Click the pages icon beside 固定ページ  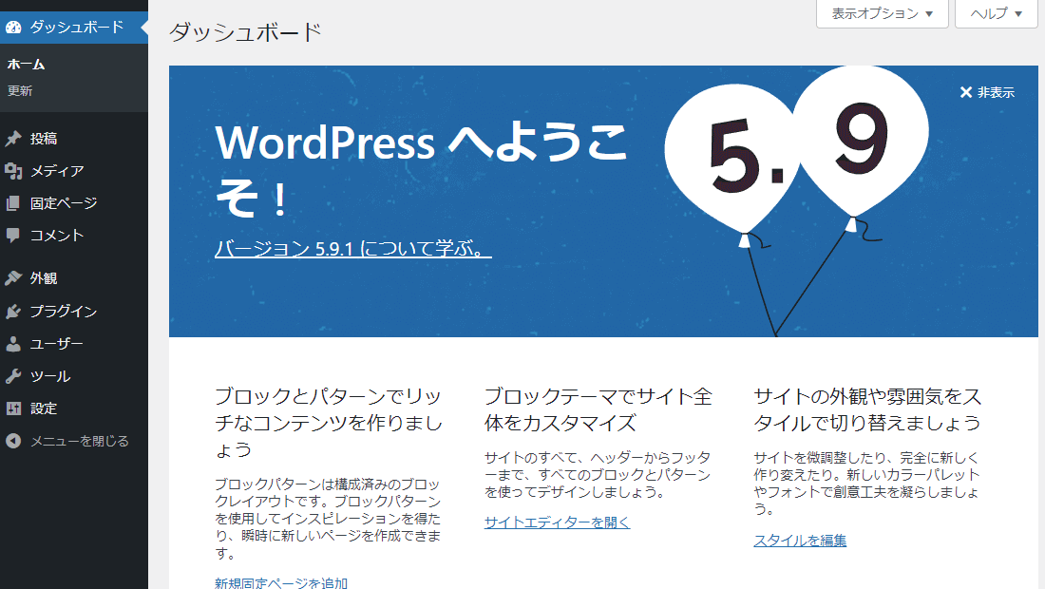[13, 203]
